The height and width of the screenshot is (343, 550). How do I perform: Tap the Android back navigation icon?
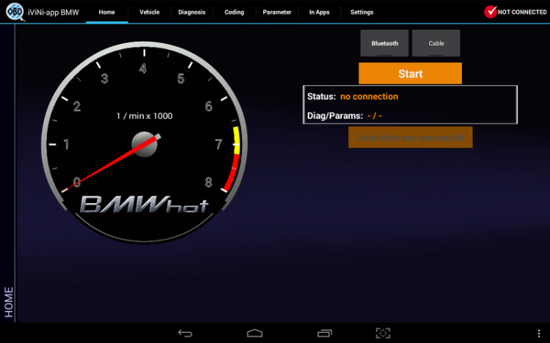click(x=185, y=333)
